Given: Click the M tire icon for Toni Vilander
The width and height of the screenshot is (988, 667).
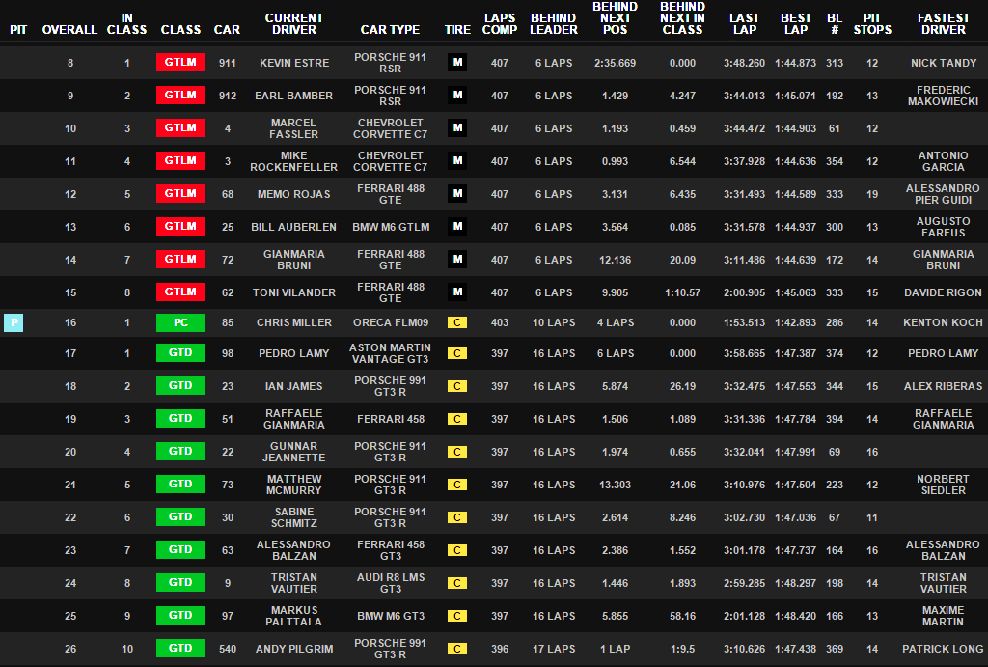Looking at the screenshot, I should [457, 292].
